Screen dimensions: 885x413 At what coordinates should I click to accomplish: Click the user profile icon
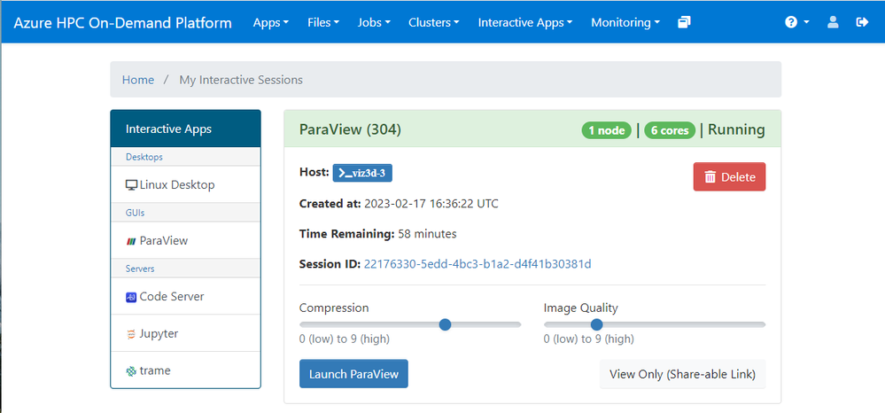833,22
